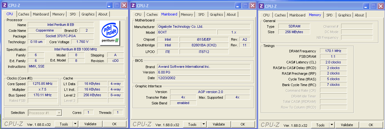Go to Caches tab in the right CPU-Z window
Viewport: 385px width, 129px height.
click(280, 15)
